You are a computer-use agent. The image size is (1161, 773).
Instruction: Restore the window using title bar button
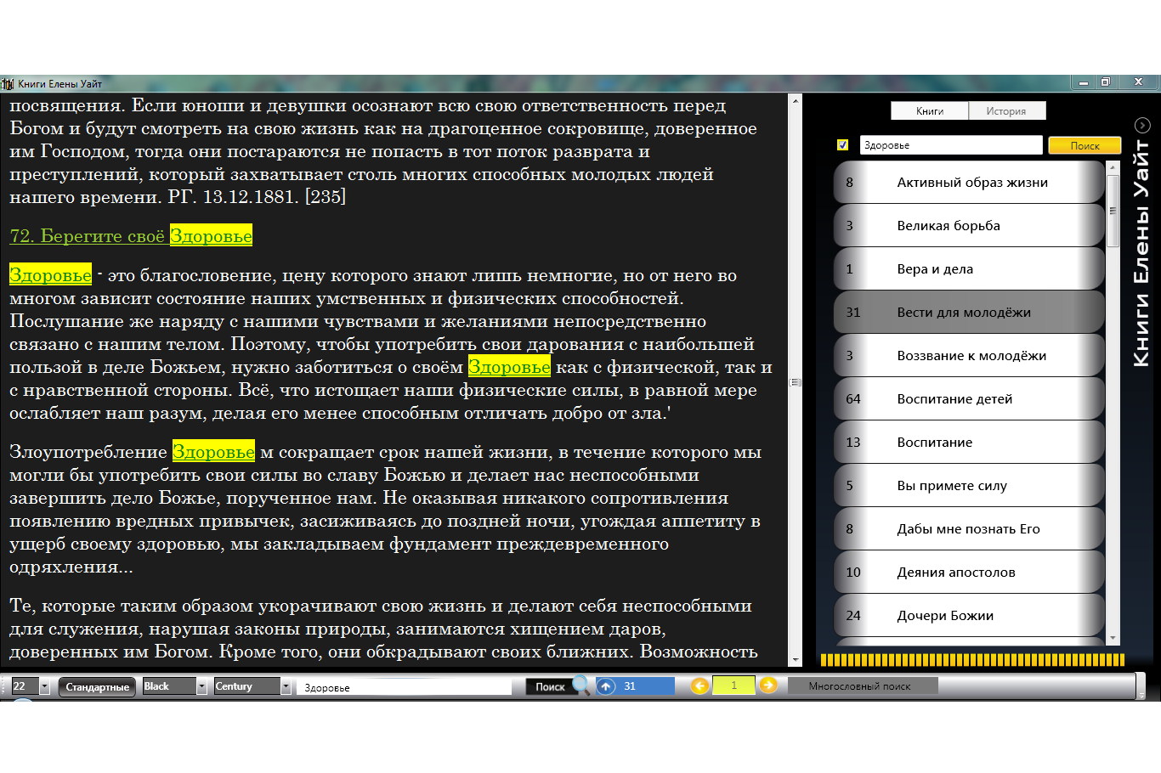point(1105,82)
